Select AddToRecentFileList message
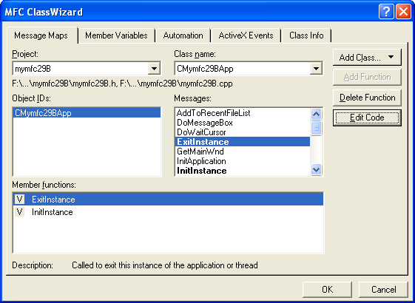This screenshot has width=415, height=303. (243, 113)
